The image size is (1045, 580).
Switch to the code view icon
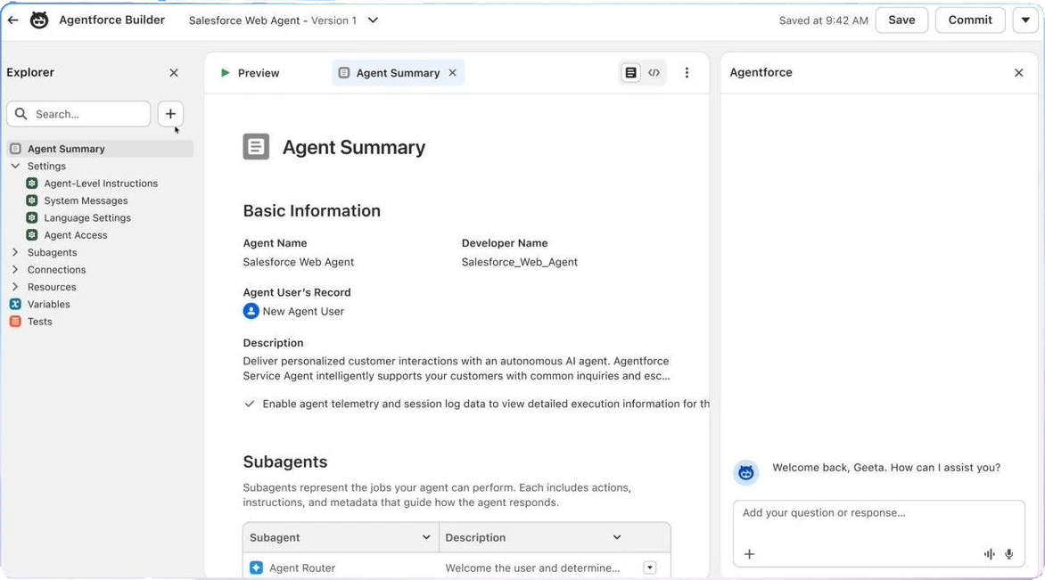tap(654, 72)
